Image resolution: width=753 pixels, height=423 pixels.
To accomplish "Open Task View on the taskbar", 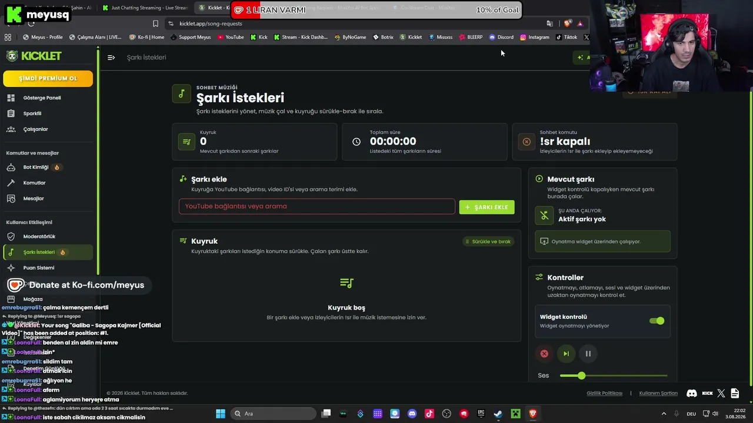I will tap(326, 414).
